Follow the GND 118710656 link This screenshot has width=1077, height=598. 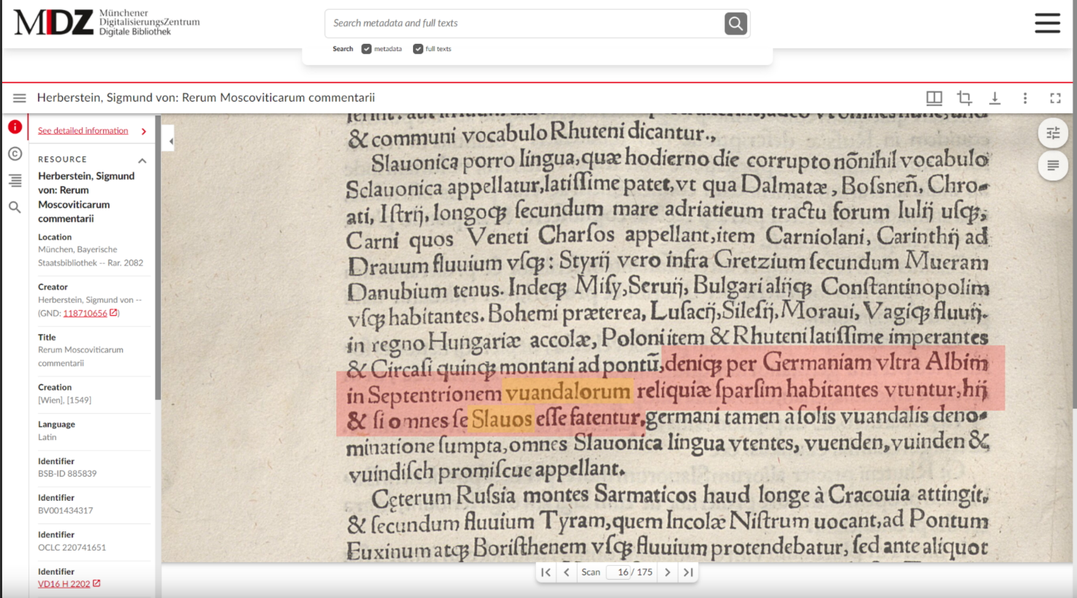pyautogui.click(x=85, y=313)
